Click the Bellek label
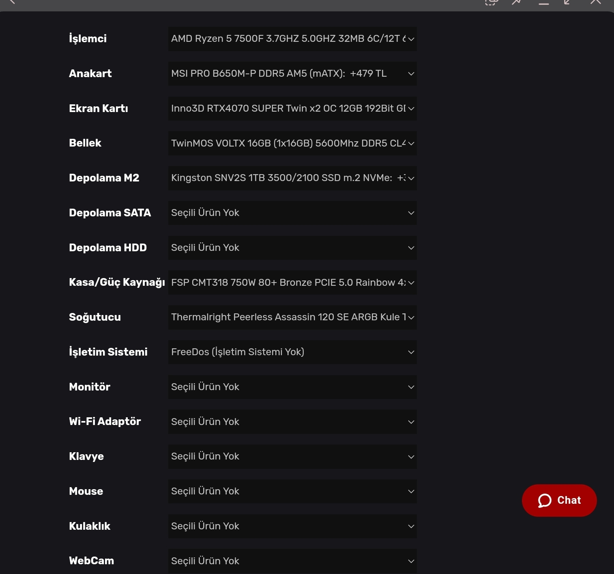Image resolution: width=614 pixels, height=574 pixels. 85,143
